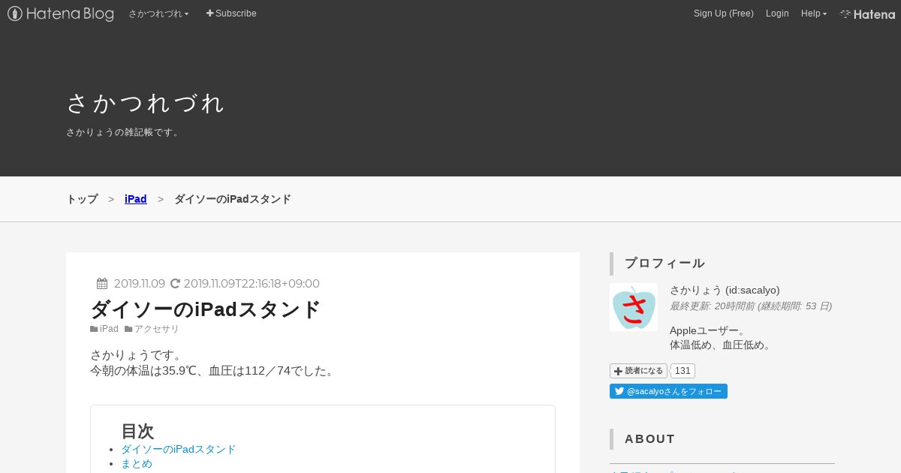Visit the Hatena logo link on the right

(x=867, y=14)
